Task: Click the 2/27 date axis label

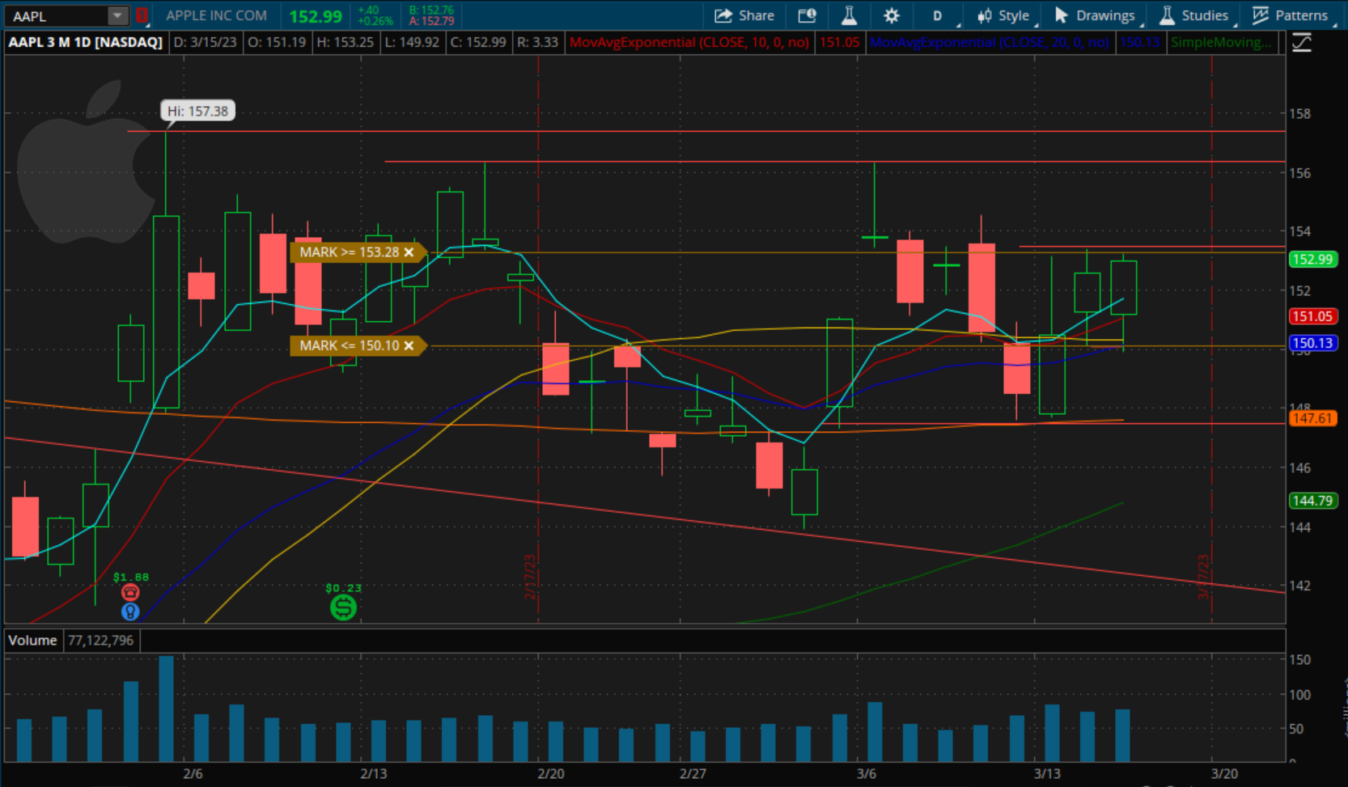Action: tap(693, 773)
